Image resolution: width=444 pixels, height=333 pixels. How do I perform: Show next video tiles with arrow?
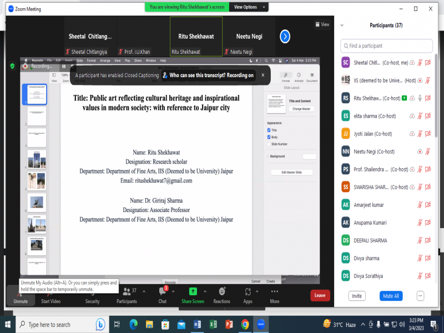click(x=285, y=37)
